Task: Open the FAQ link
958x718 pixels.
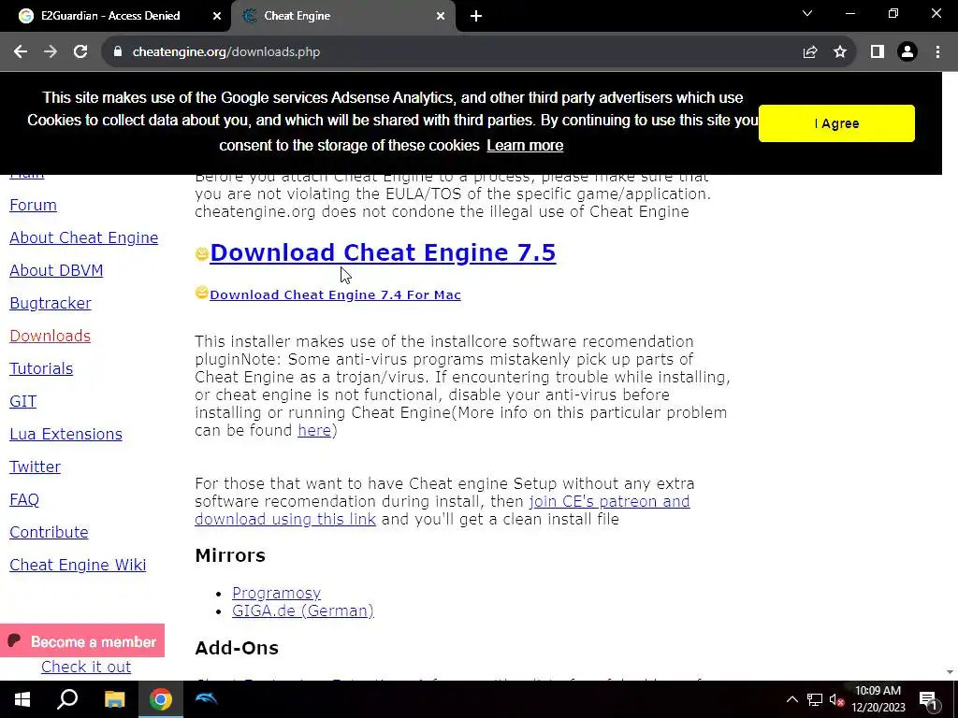Action: (24, 499)
